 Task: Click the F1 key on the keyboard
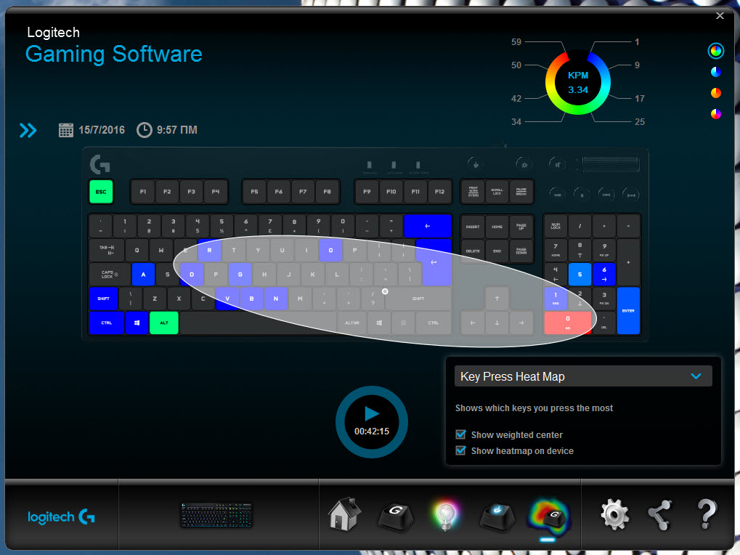pyautogui.click(x=142, y=192)
